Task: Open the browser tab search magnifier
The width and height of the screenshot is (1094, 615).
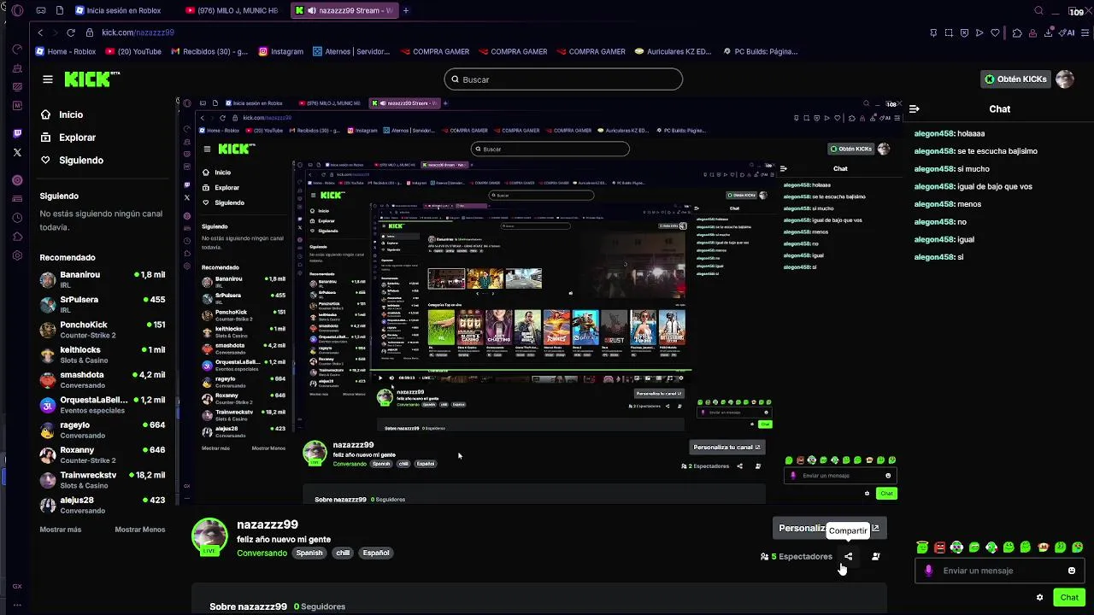Action: (x=1039, y=10)
